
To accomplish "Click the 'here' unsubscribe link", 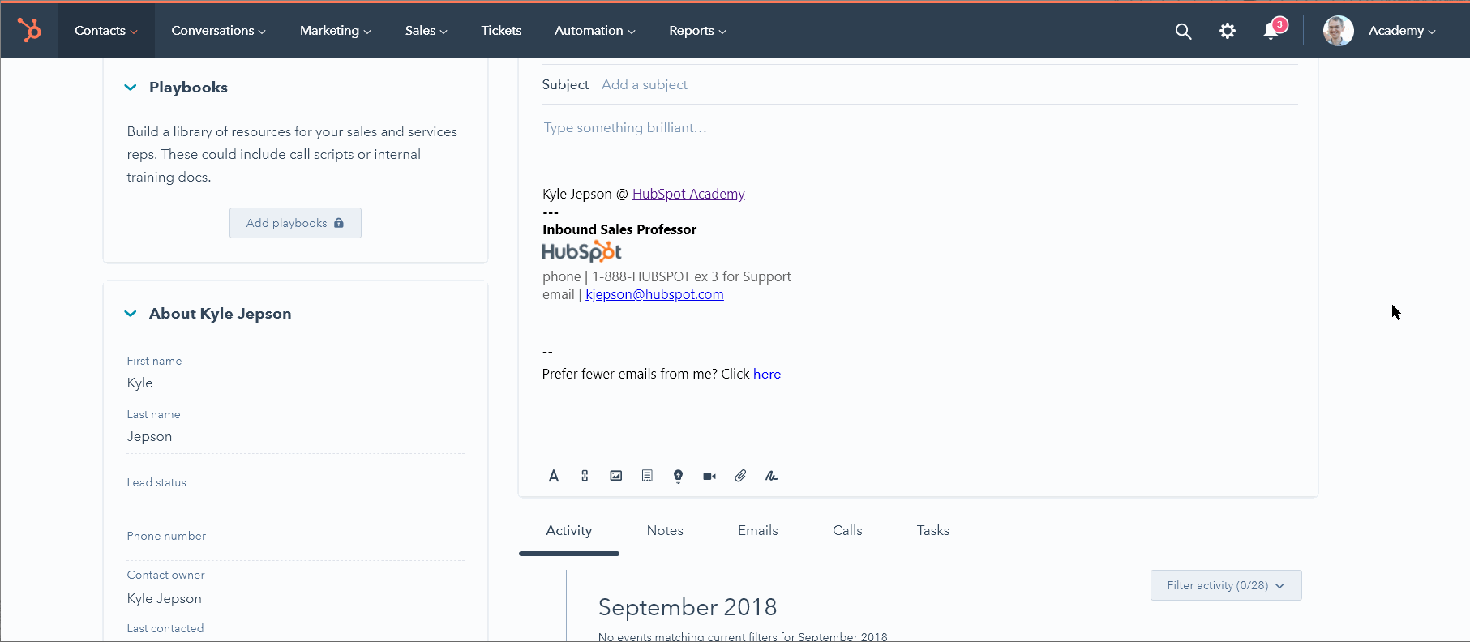I will click(767, 374).
